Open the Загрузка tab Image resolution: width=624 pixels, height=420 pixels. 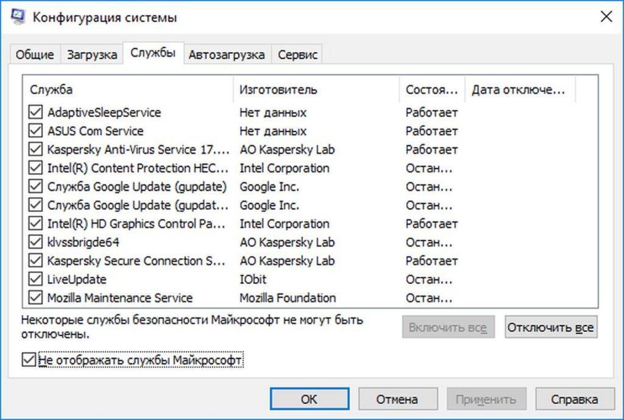coord(92,54)
